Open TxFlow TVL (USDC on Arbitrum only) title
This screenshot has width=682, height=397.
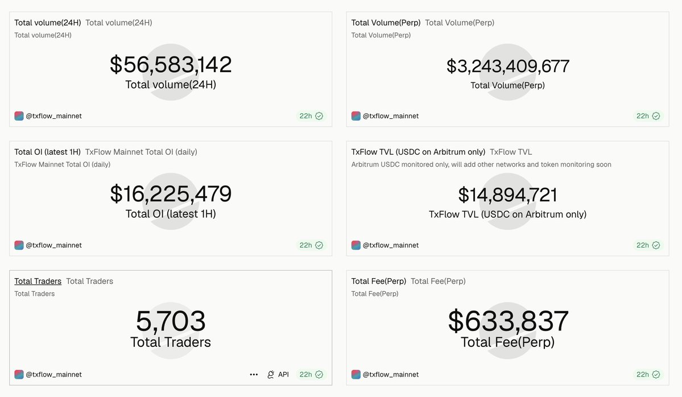pyautogui.click(x=418, y=152)
